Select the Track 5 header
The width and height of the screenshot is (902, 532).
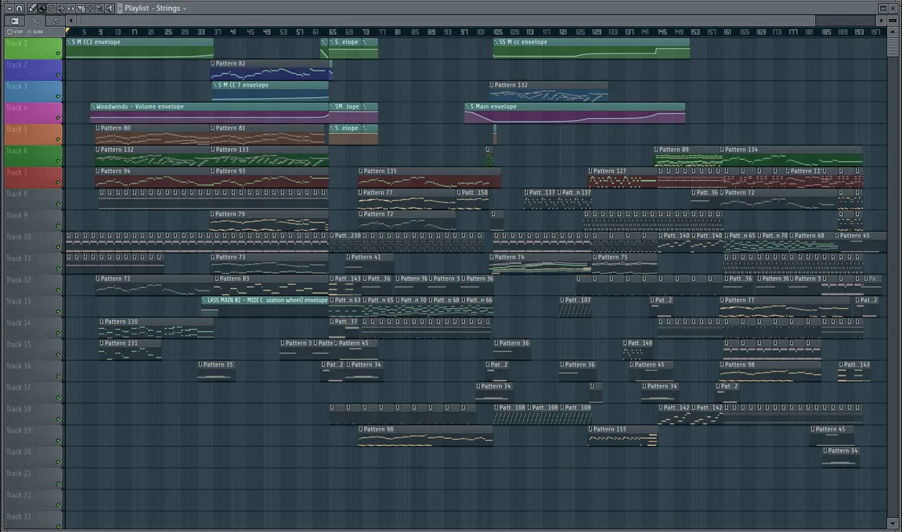pyautogui.click(x=33, y=134)
